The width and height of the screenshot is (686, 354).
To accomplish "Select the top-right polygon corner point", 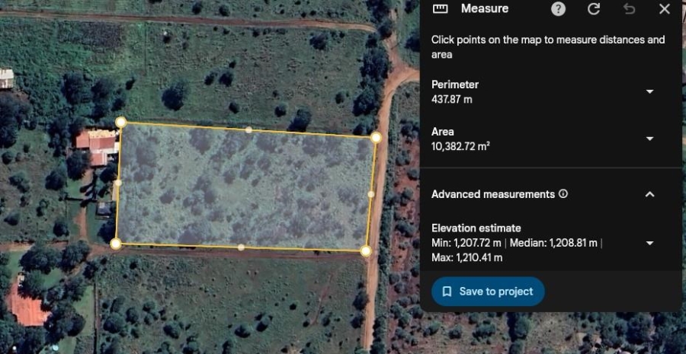I will click(x=376, y=137).
